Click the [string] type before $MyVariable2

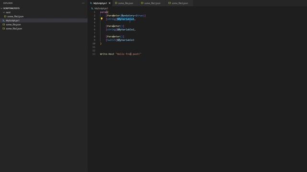[111, 30]
